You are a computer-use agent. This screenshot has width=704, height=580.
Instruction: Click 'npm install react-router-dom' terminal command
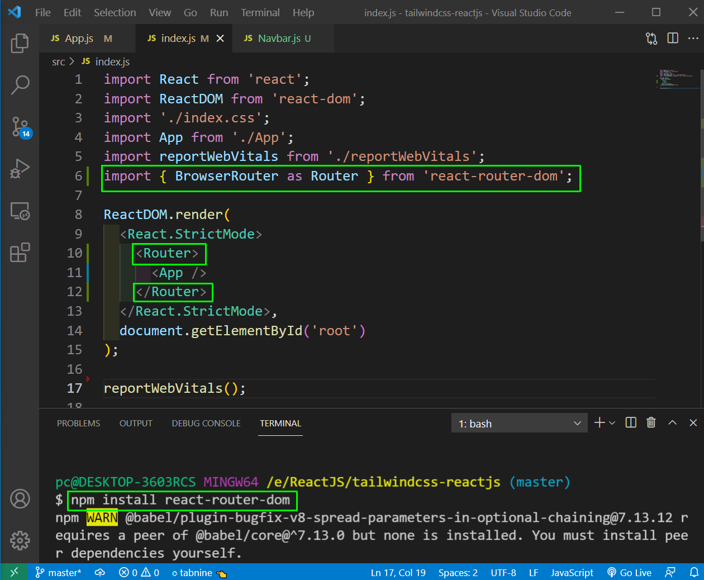(180, 500)
